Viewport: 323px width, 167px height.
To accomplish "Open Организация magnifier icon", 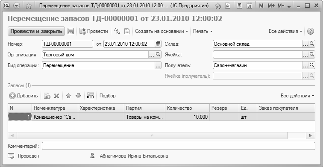I will [158, 55].
